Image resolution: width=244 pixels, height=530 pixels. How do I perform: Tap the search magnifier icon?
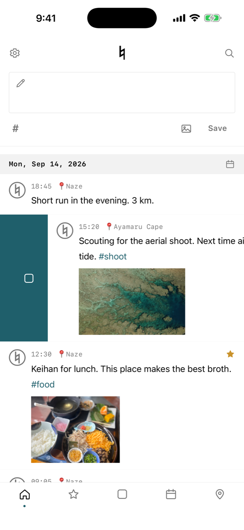pos(229,53)
